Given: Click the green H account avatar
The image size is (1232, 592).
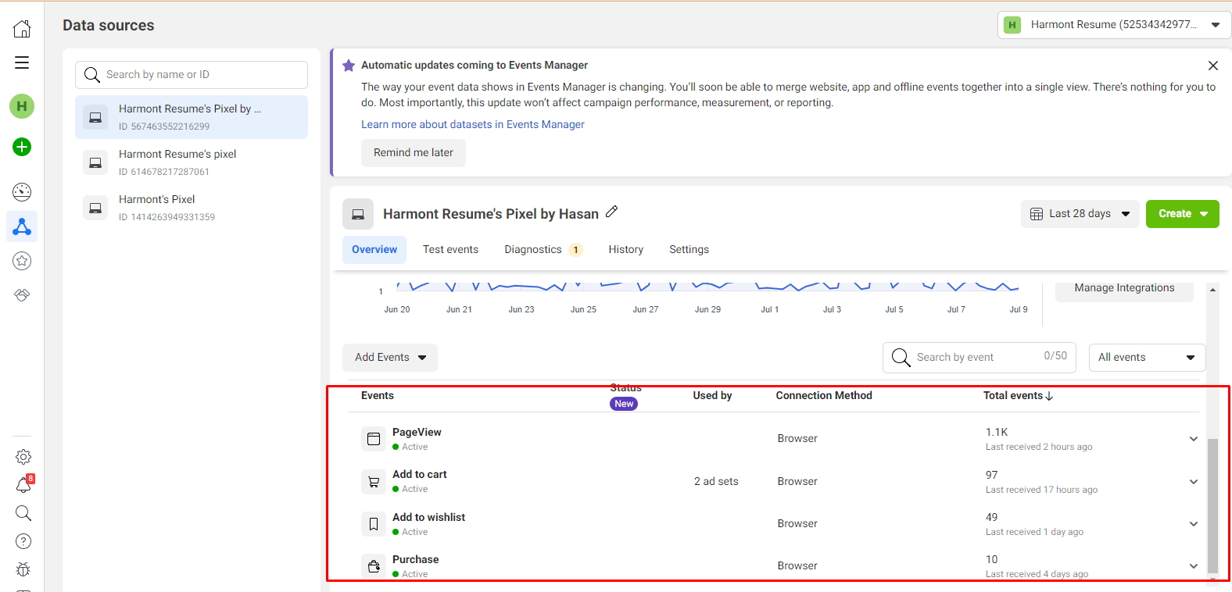Looking at the screenshot, I should coord(22,106).
